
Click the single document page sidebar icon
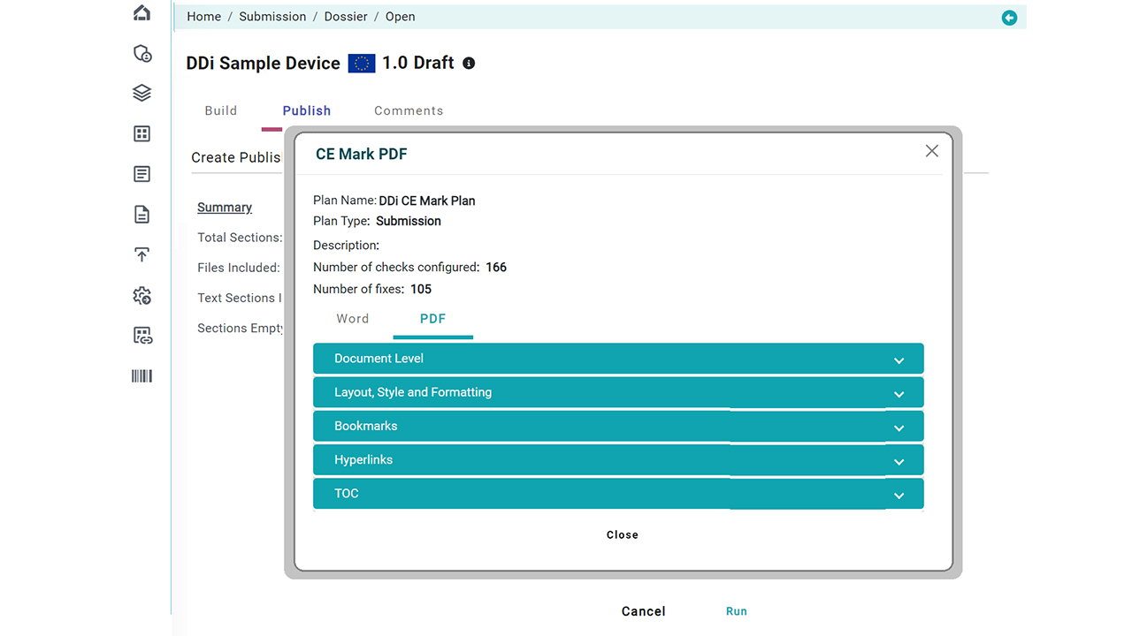tap(141, 215)
